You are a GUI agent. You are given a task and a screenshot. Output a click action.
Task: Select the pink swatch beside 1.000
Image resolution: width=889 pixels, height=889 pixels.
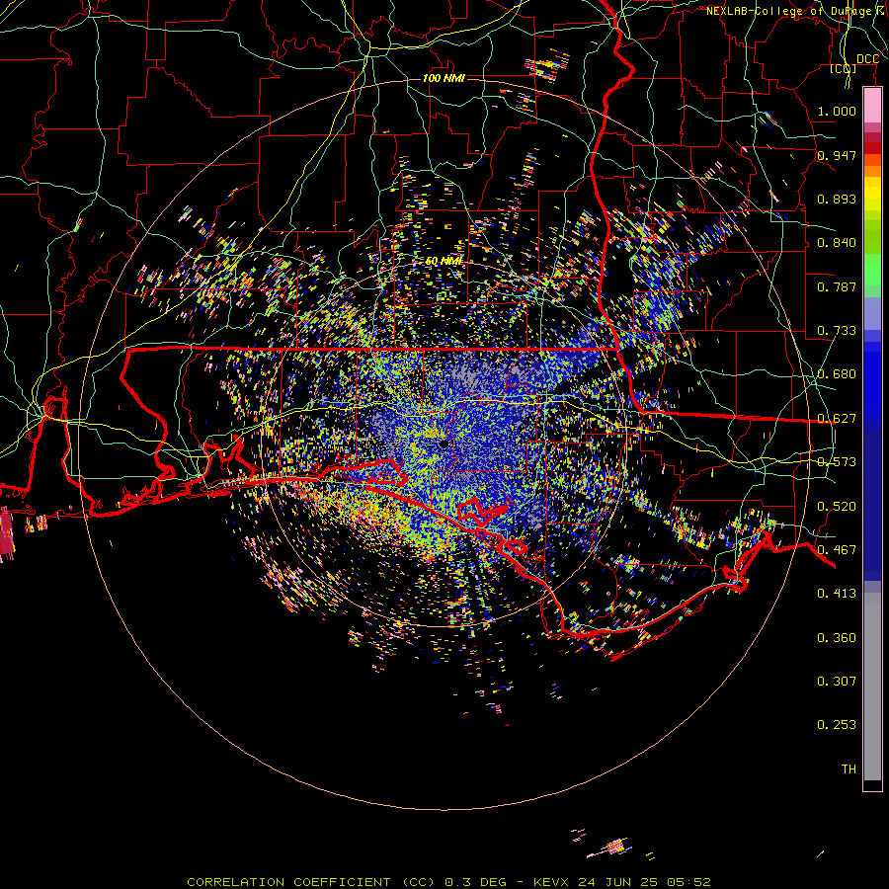(872, 106)
